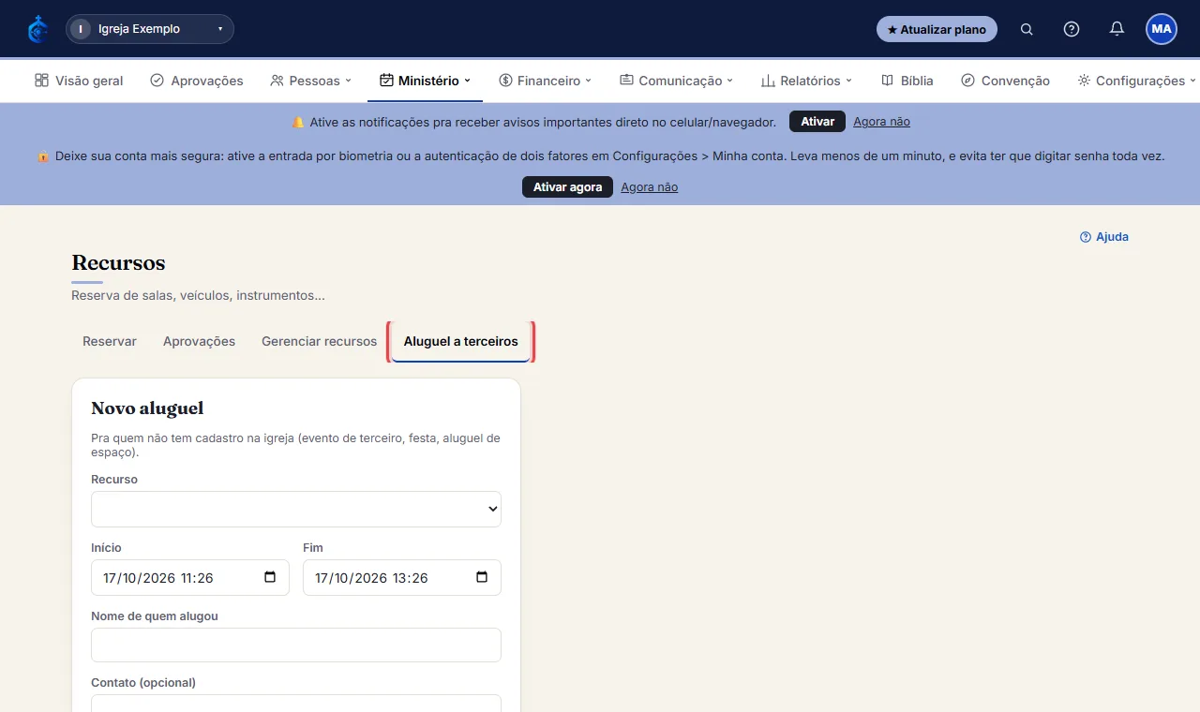Open the MA user avatar menu
Viewport: 1200px width, 712px height.
(x=1162, y=29)
